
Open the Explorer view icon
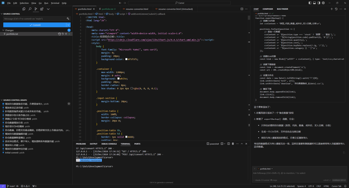(24, 9)
